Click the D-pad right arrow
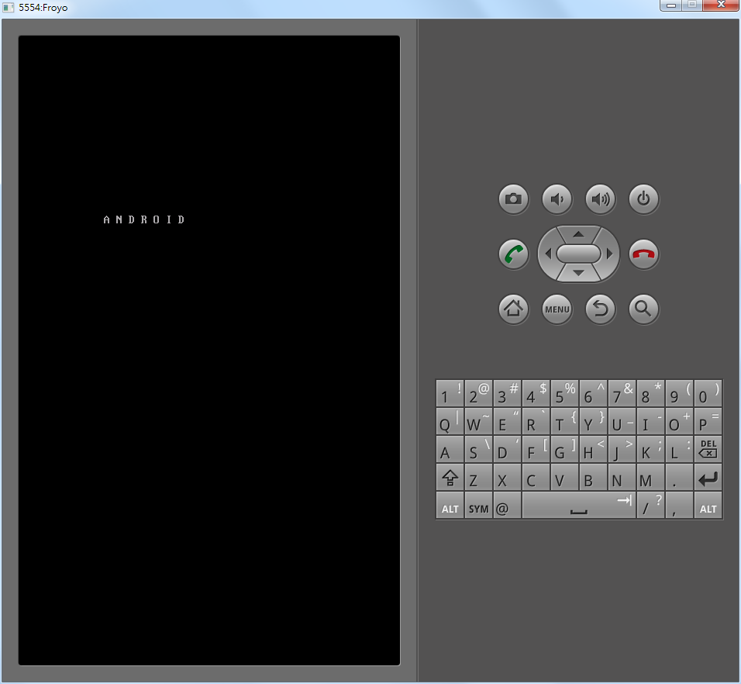The image size is (741, 684). click(x=610, y=254)
